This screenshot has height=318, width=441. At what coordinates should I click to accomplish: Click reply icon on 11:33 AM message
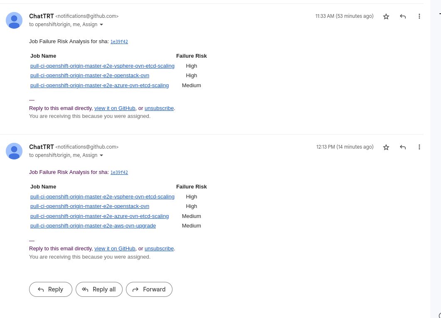[x=402, y=16]
